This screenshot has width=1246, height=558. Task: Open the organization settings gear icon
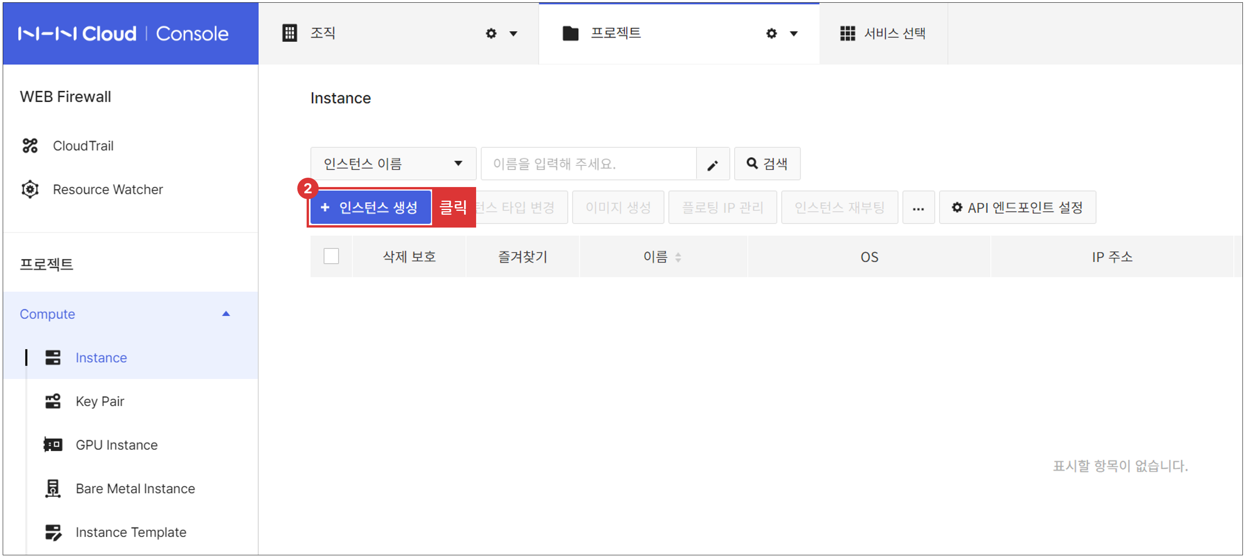pos(491,33)
